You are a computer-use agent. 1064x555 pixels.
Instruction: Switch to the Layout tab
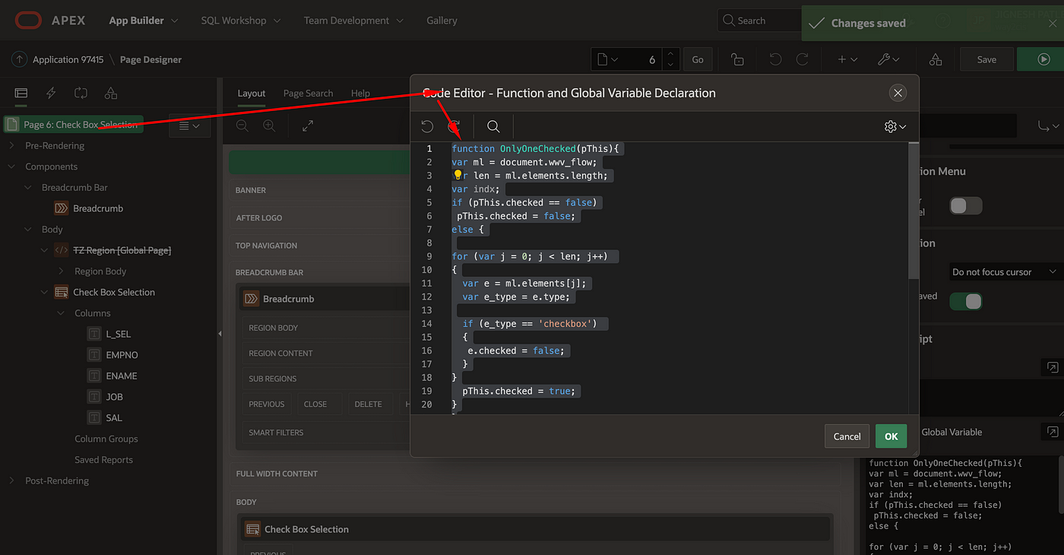click(x=252, y=94)
